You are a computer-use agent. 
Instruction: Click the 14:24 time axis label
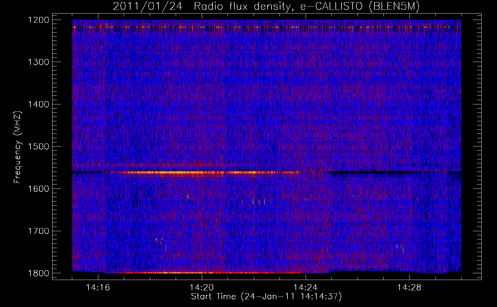pyautogui.click(x=306, y=288)
